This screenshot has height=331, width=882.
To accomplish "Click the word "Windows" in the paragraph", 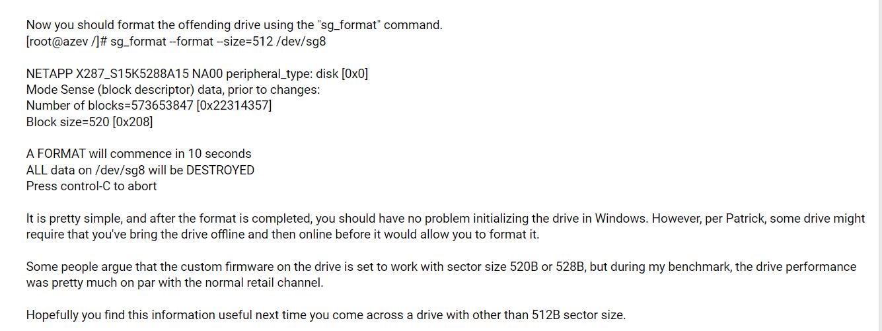I will 620,219.
